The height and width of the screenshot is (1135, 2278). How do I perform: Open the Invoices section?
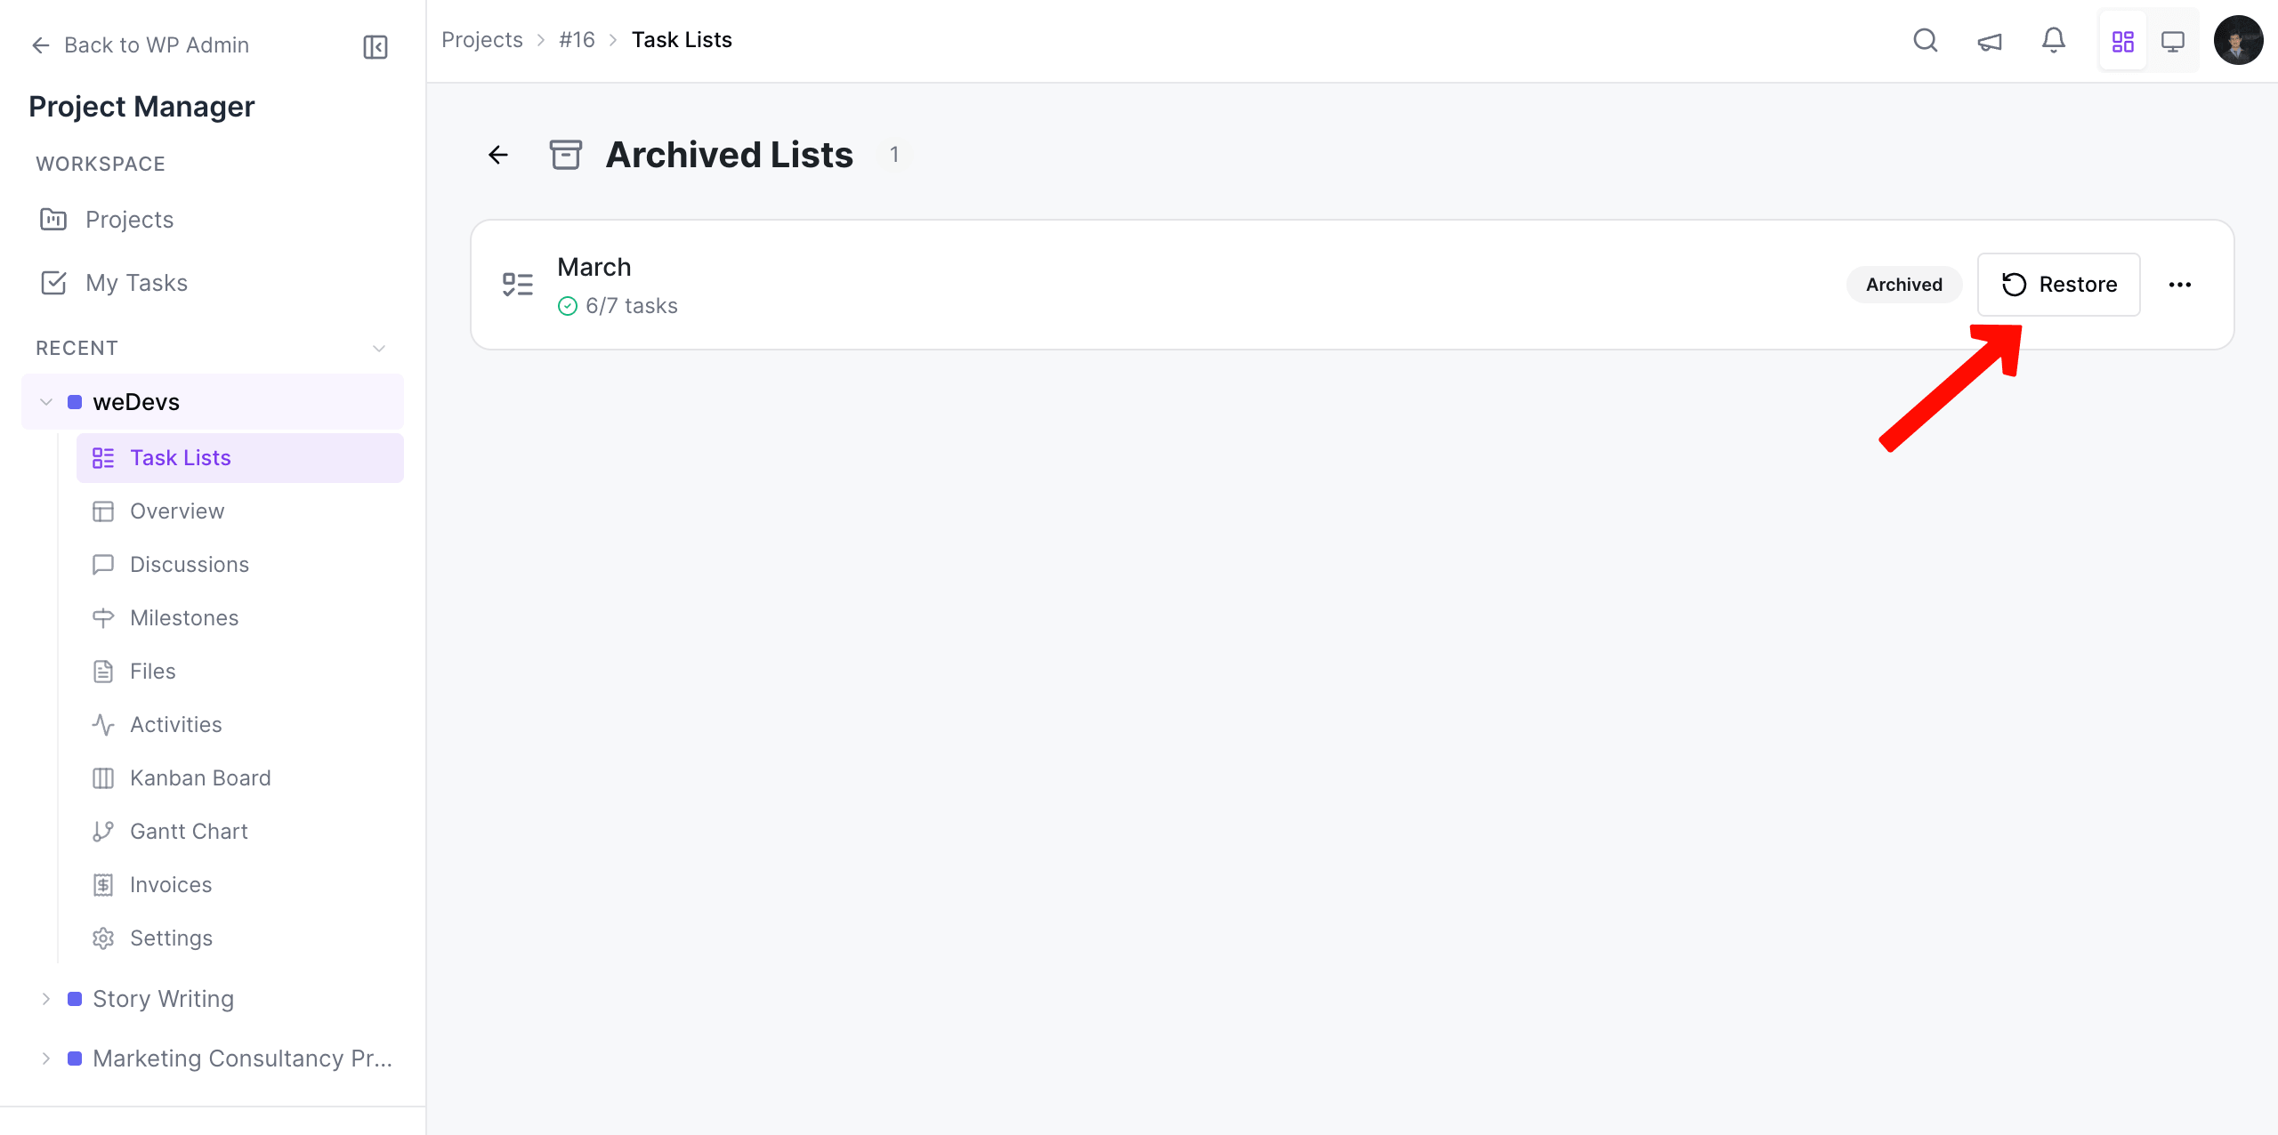point(170,884)
